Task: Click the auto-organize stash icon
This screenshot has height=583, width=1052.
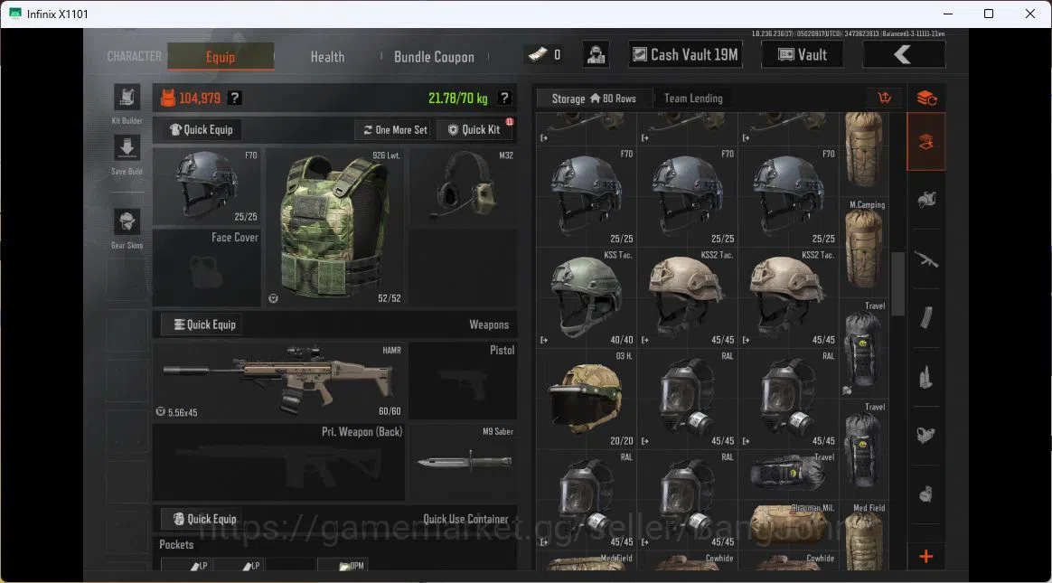Action: [926, 98]
